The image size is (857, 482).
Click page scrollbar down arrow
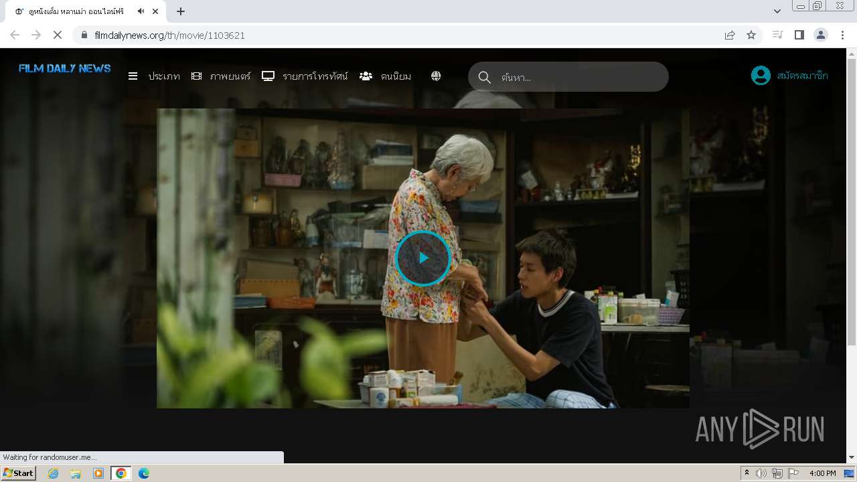click(852, 458)
